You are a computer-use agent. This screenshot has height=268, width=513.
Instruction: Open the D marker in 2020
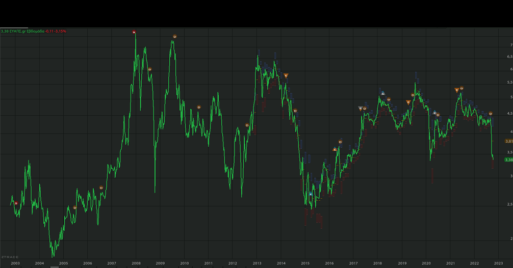click(438, 115)
